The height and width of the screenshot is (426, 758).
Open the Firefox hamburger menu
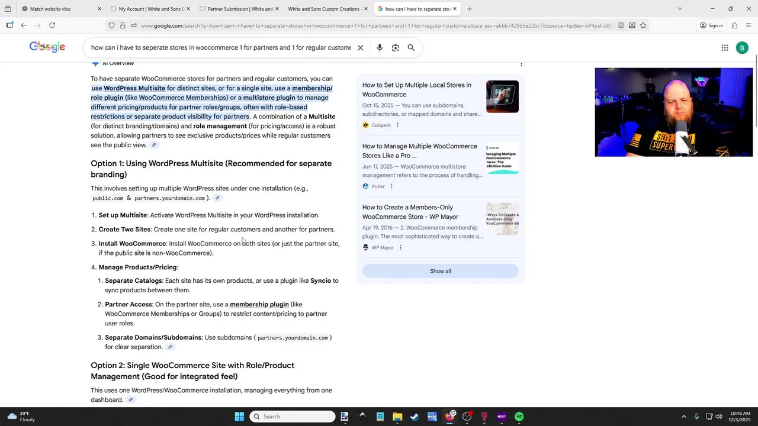coord(749,25)
